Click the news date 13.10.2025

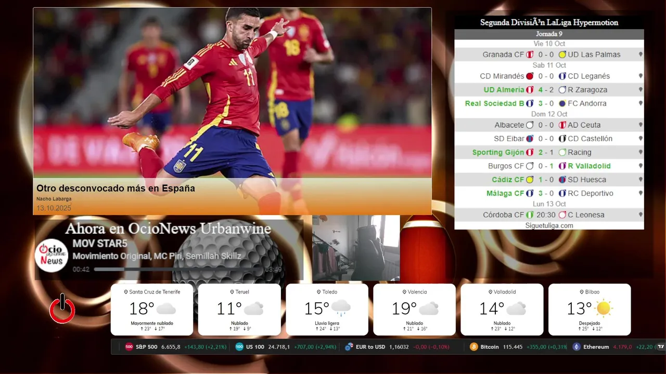pos(54,208)
